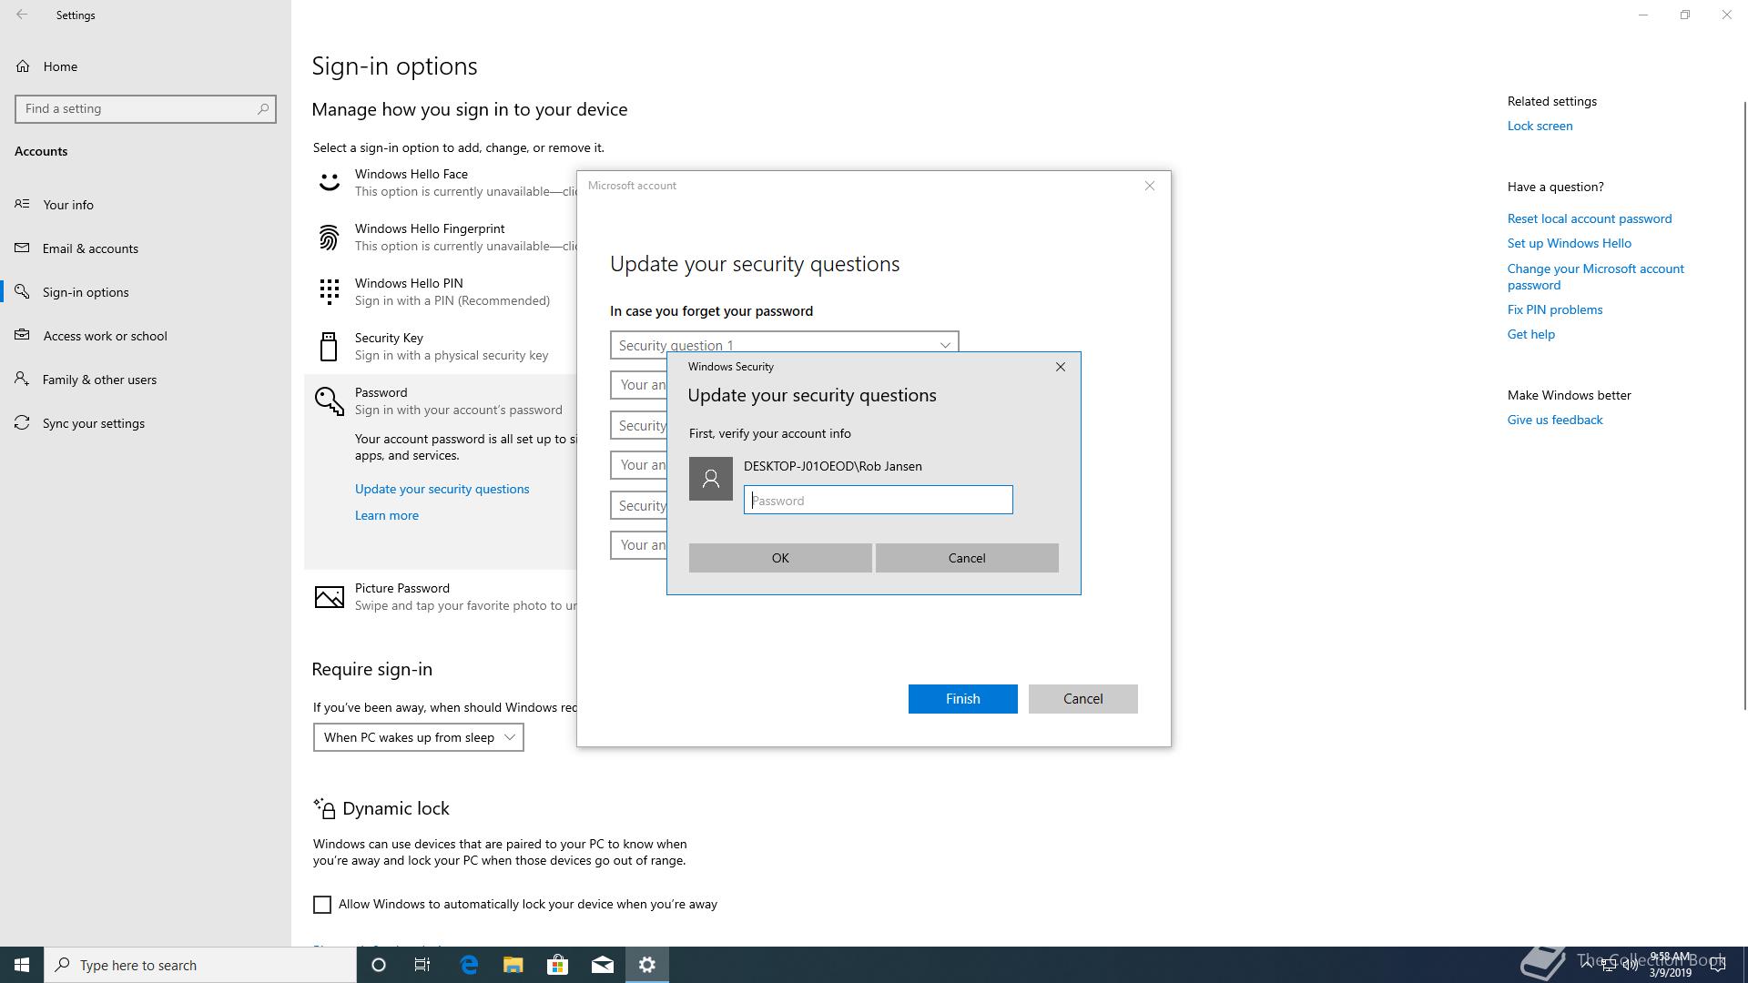Click Cancel in Microsoft account dialog

pyautogui.click(x=1082, y=699)
